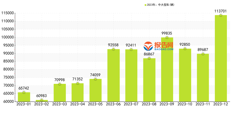Click y-axis label 95000
The width and height of the screenshot is (235, 138).
pyautogui.click(x=9, y=46)
